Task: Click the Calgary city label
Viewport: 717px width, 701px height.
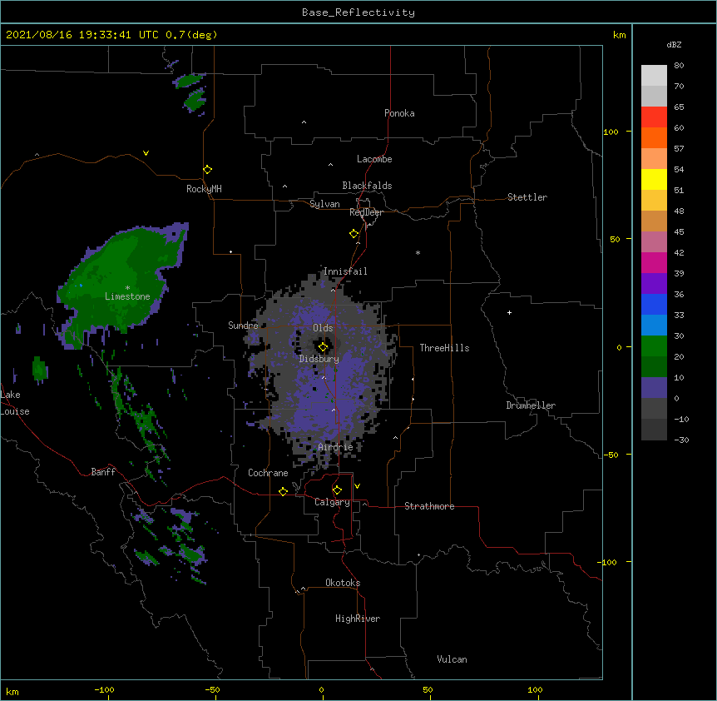Action: coord(332,502)
